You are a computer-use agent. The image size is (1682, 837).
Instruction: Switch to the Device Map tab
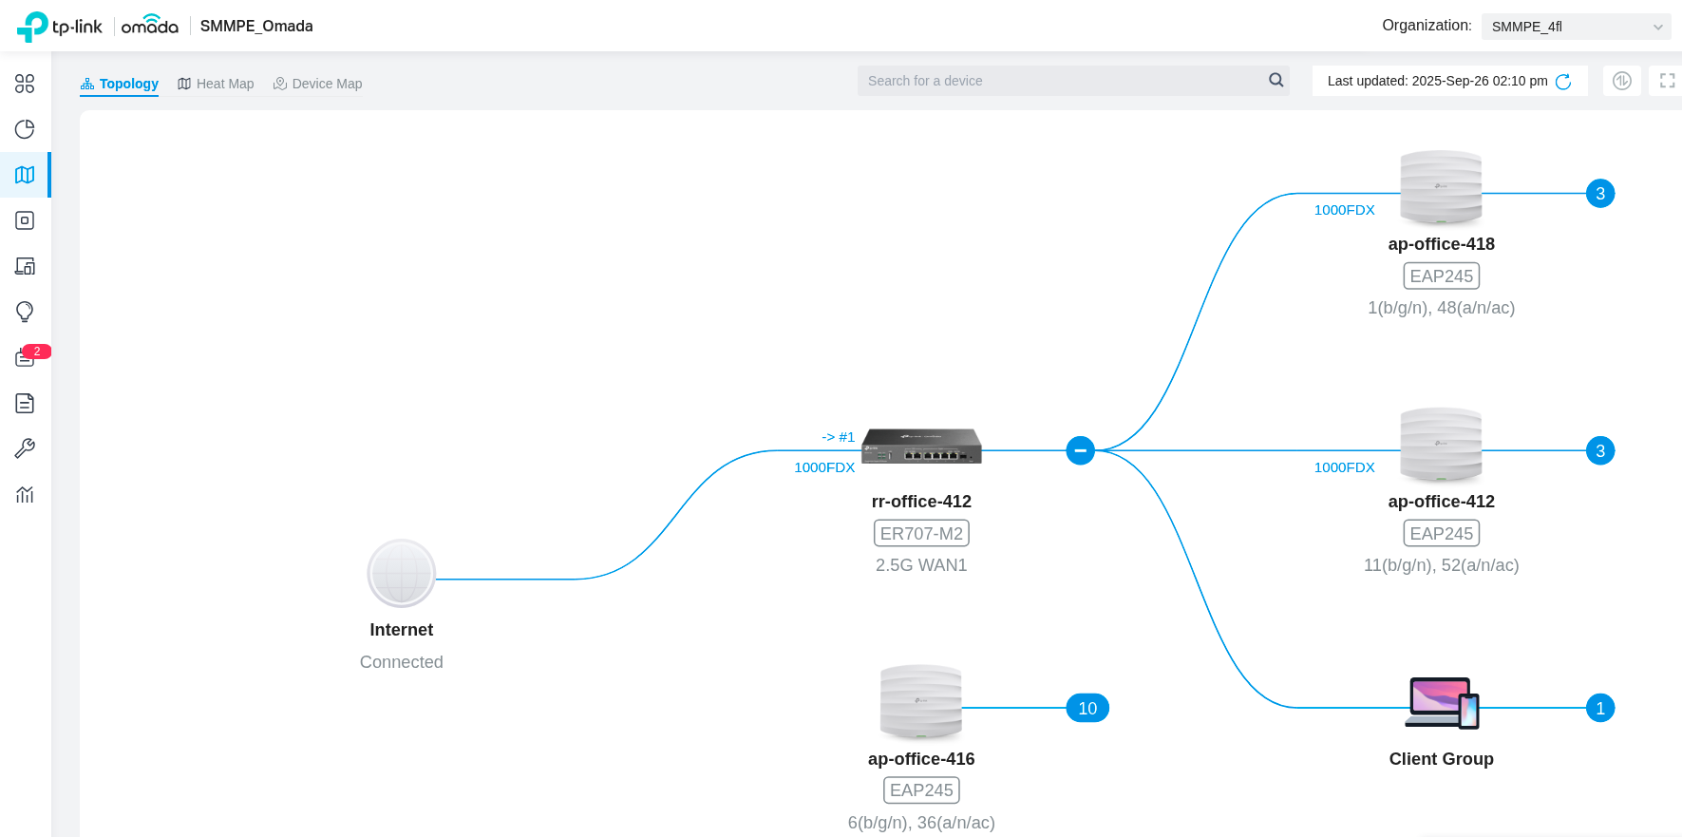pos(317,84)
